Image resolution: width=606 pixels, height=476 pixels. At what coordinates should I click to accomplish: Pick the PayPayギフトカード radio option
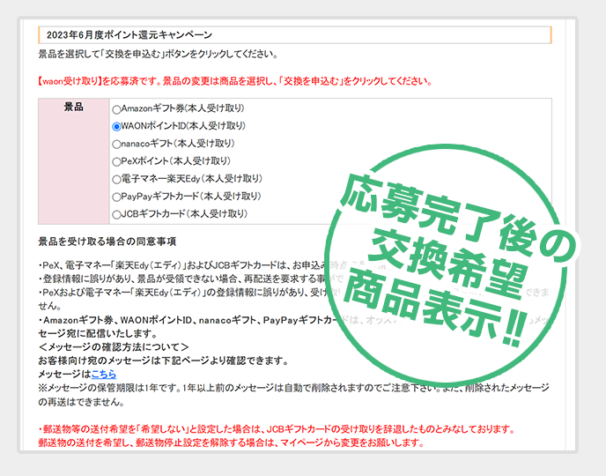click(116, 197)
